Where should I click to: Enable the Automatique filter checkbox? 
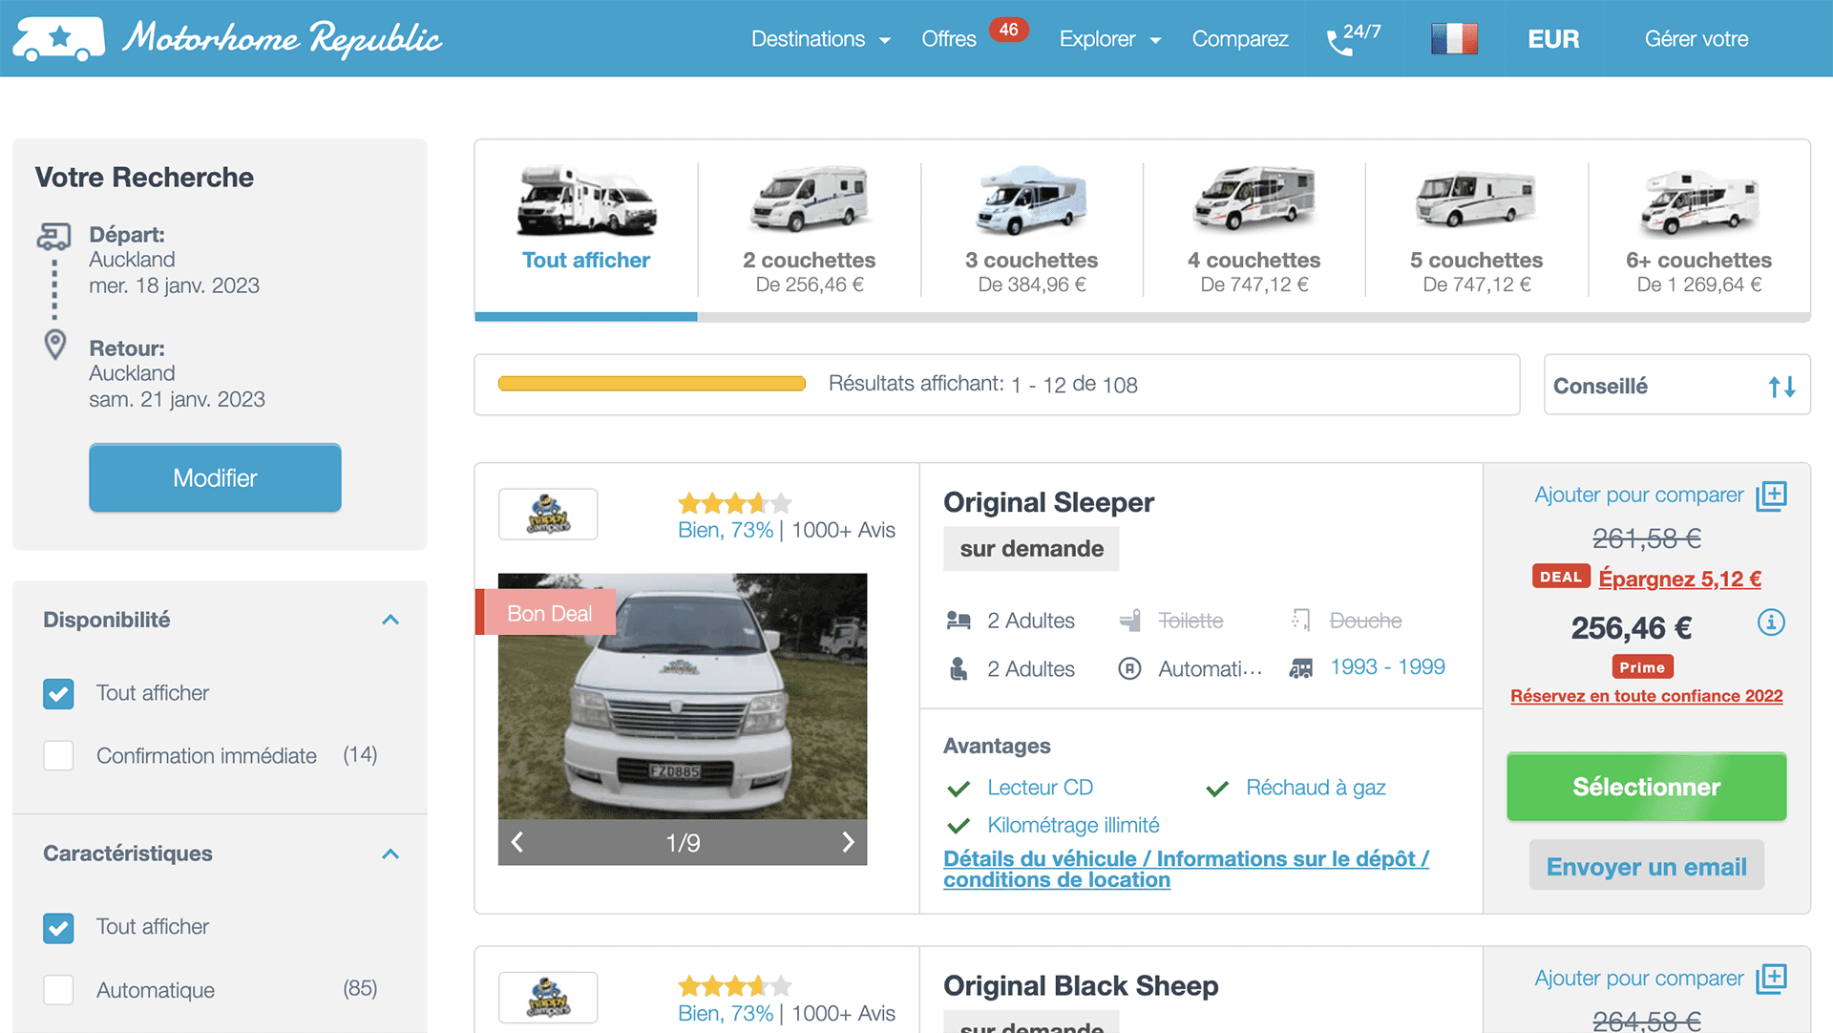58,990
